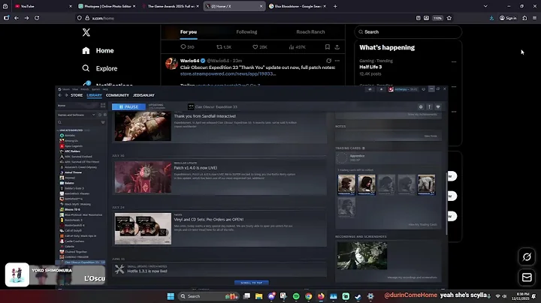
Task: Pause the Clair Obscur update in Steam
Action: (x=128, y=106)
